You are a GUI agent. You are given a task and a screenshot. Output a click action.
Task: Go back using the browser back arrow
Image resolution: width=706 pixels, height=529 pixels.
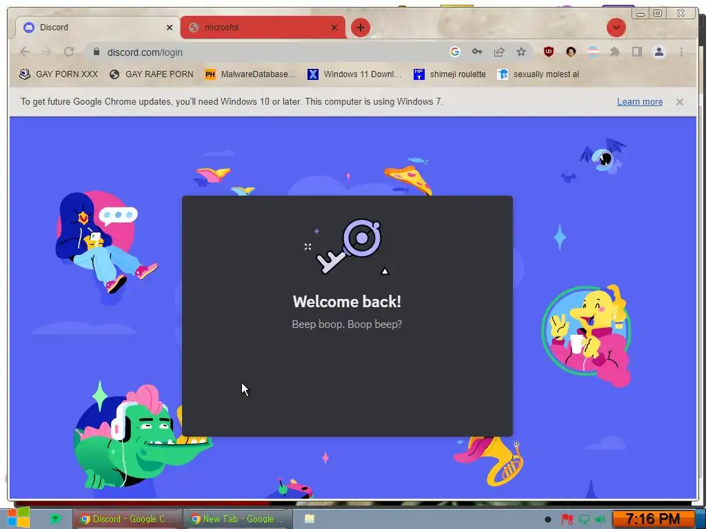(25, 52)
